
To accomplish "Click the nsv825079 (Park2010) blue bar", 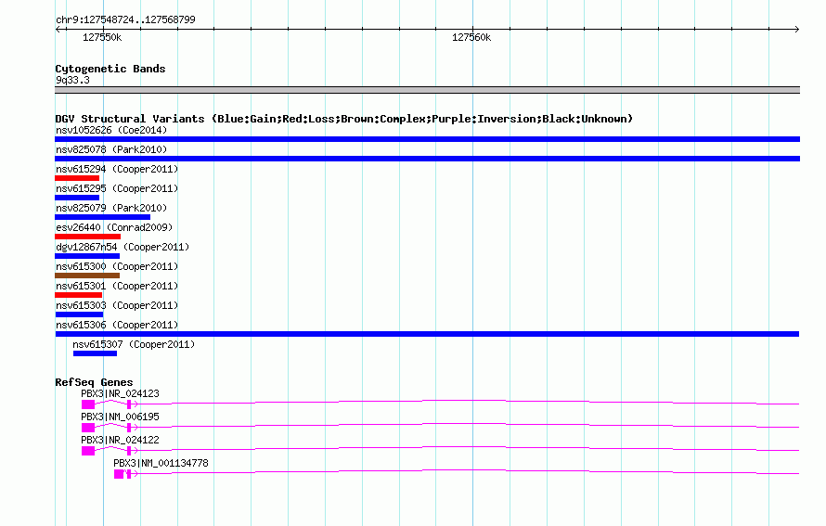I will click(x=103, y=217).
